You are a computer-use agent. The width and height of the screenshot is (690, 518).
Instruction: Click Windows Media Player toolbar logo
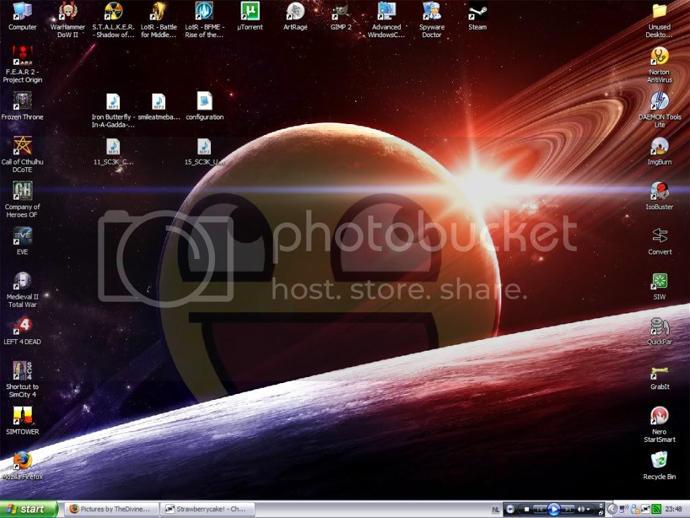point(511,509)
